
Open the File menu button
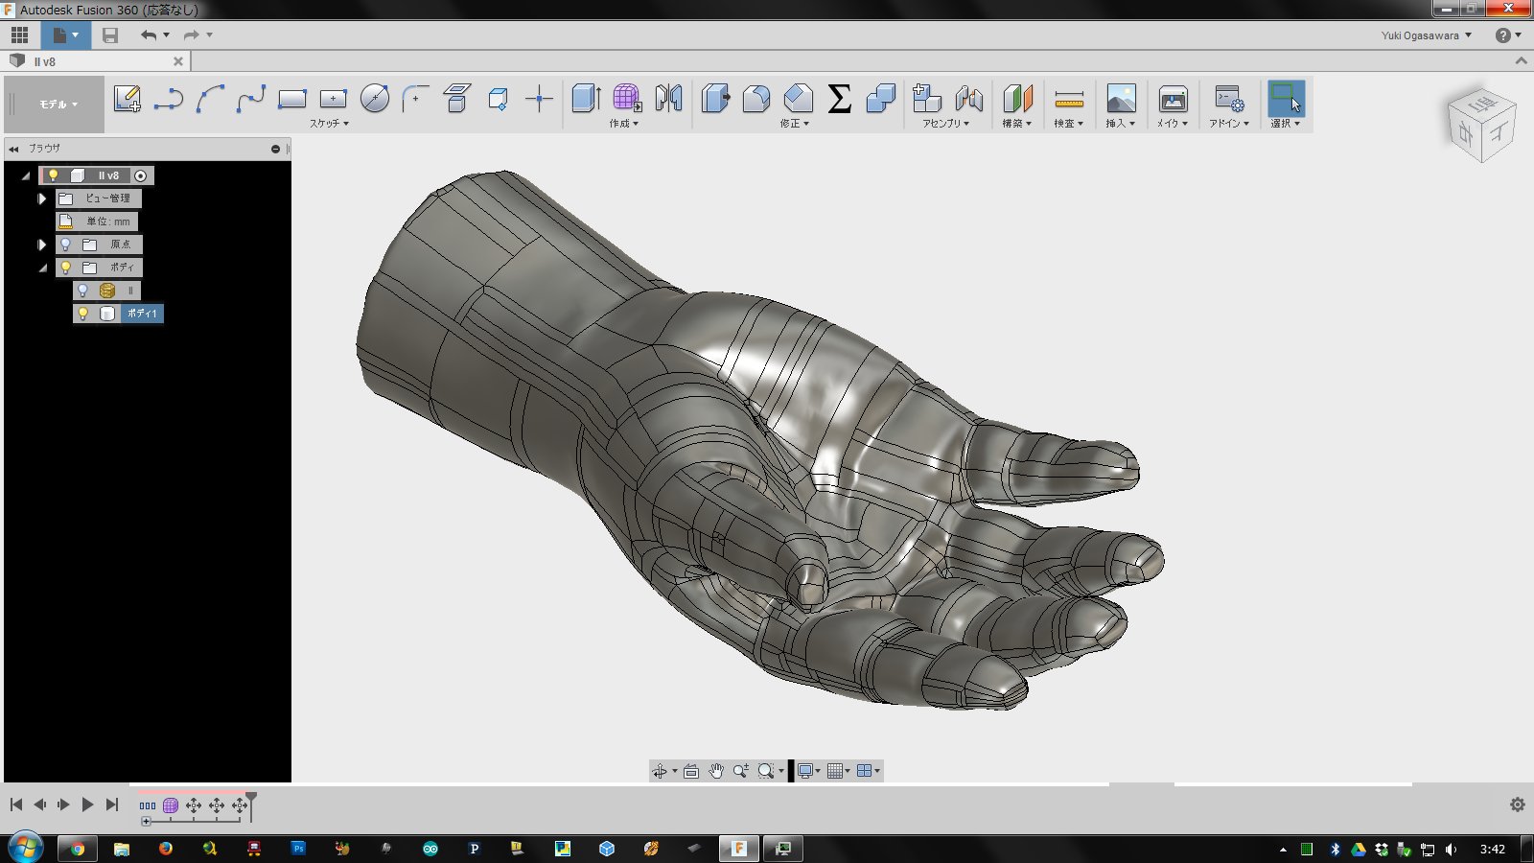(x=65, y=35)
